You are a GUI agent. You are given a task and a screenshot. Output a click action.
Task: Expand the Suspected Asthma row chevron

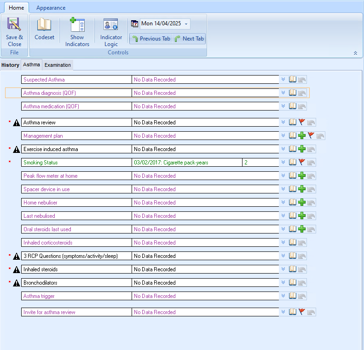(283, 79)
